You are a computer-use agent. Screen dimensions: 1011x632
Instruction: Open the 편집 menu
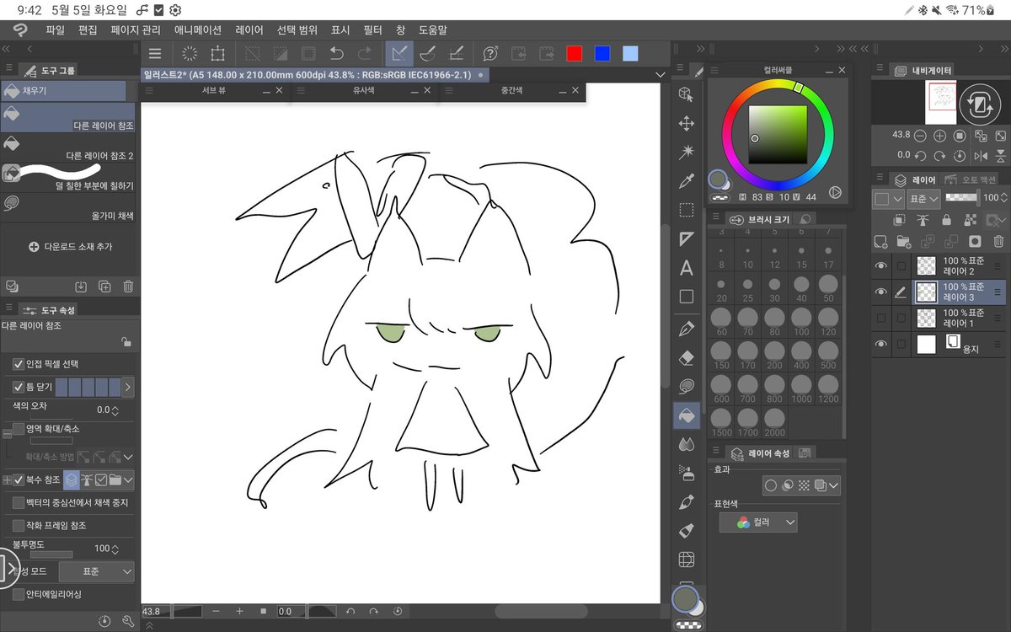(x=88, y=30)
